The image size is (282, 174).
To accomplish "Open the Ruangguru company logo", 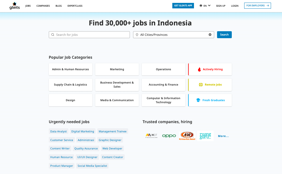I will pyautogui.click(x=205, y=136).
